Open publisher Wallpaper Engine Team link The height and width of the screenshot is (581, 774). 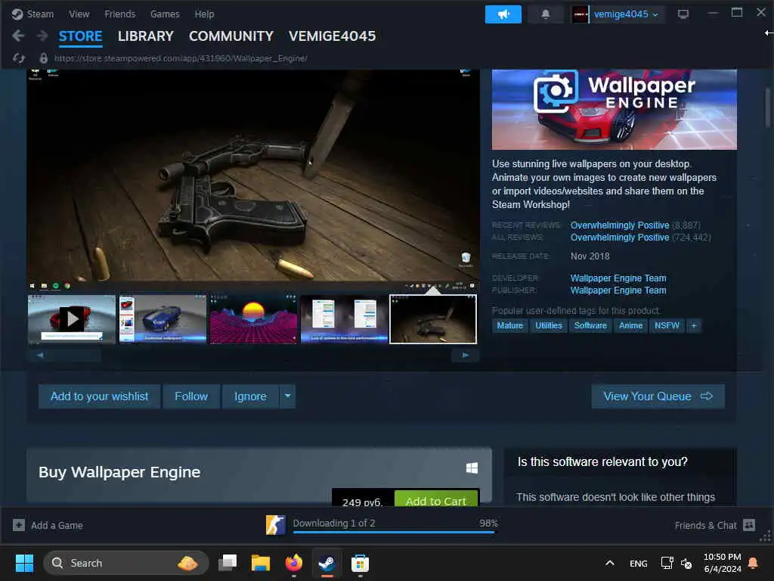pos(618,290)
